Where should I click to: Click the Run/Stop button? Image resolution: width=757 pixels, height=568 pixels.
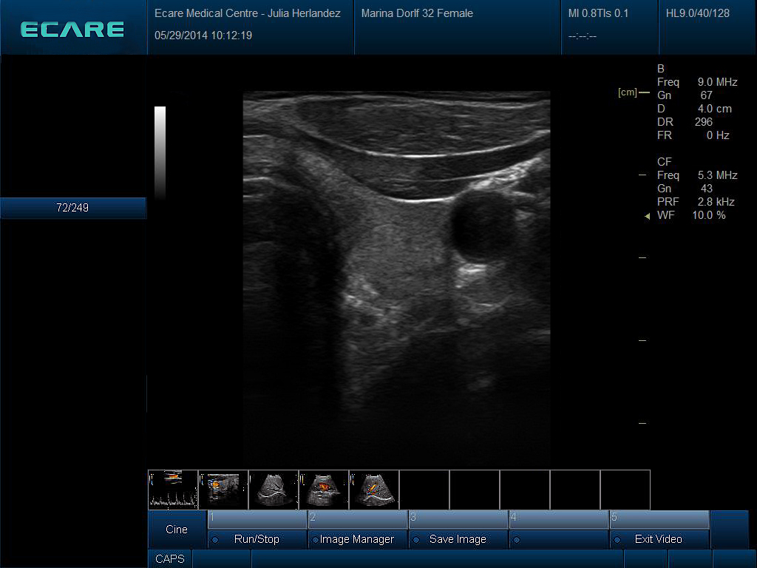pos(257,539)
